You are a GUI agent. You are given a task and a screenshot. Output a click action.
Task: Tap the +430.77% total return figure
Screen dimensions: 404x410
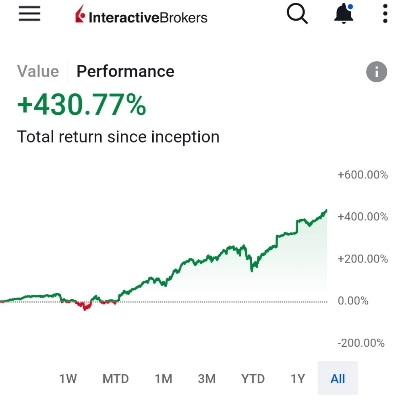pyautogui.click(x=81, y=105)
